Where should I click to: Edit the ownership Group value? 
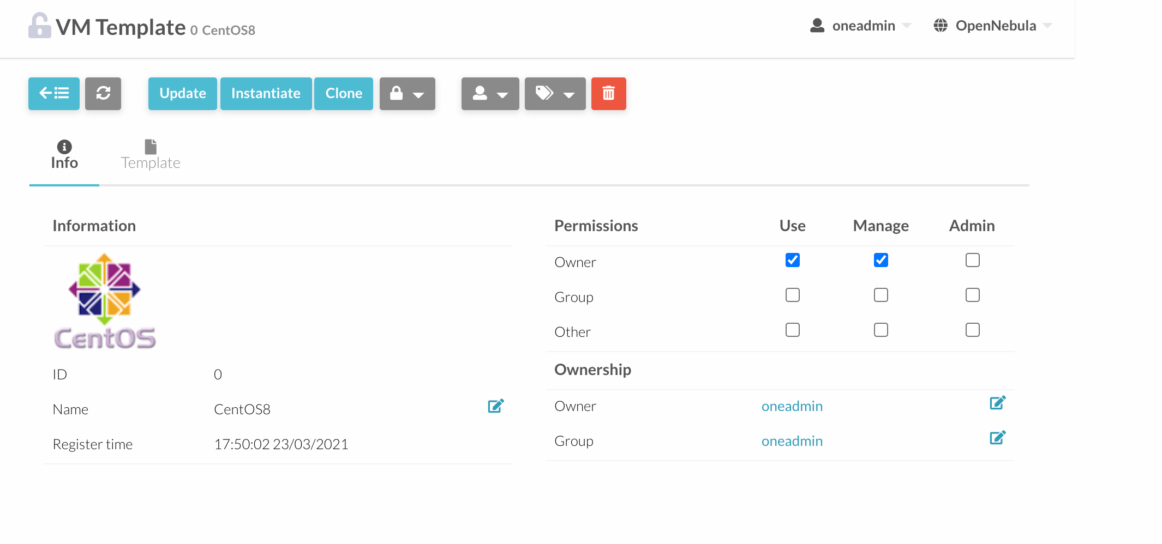tap(997, 438)
